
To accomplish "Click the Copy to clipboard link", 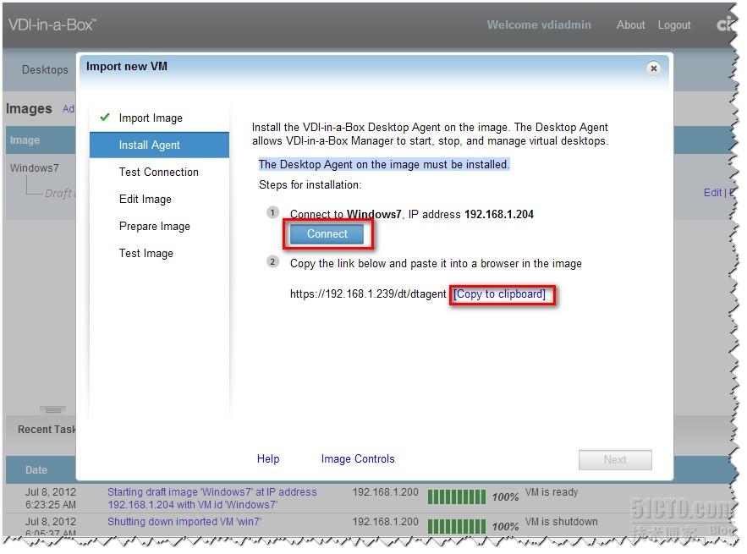I will [x=499, y=294].
